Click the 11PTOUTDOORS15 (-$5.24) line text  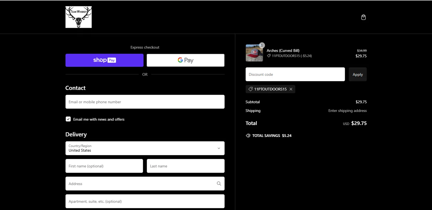click(x=292, y=56)
